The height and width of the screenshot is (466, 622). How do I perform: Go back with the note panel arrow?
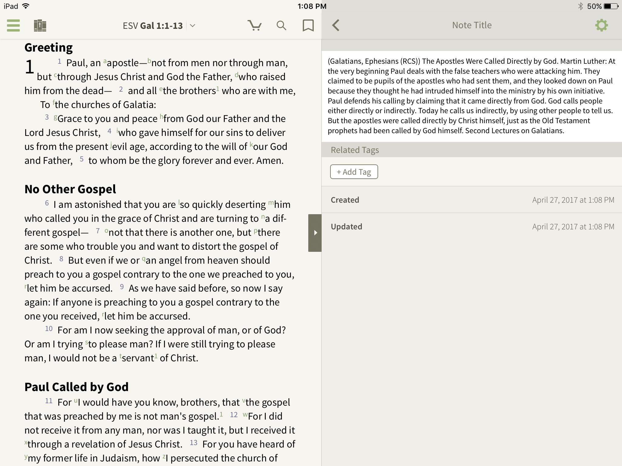(336, 25)
